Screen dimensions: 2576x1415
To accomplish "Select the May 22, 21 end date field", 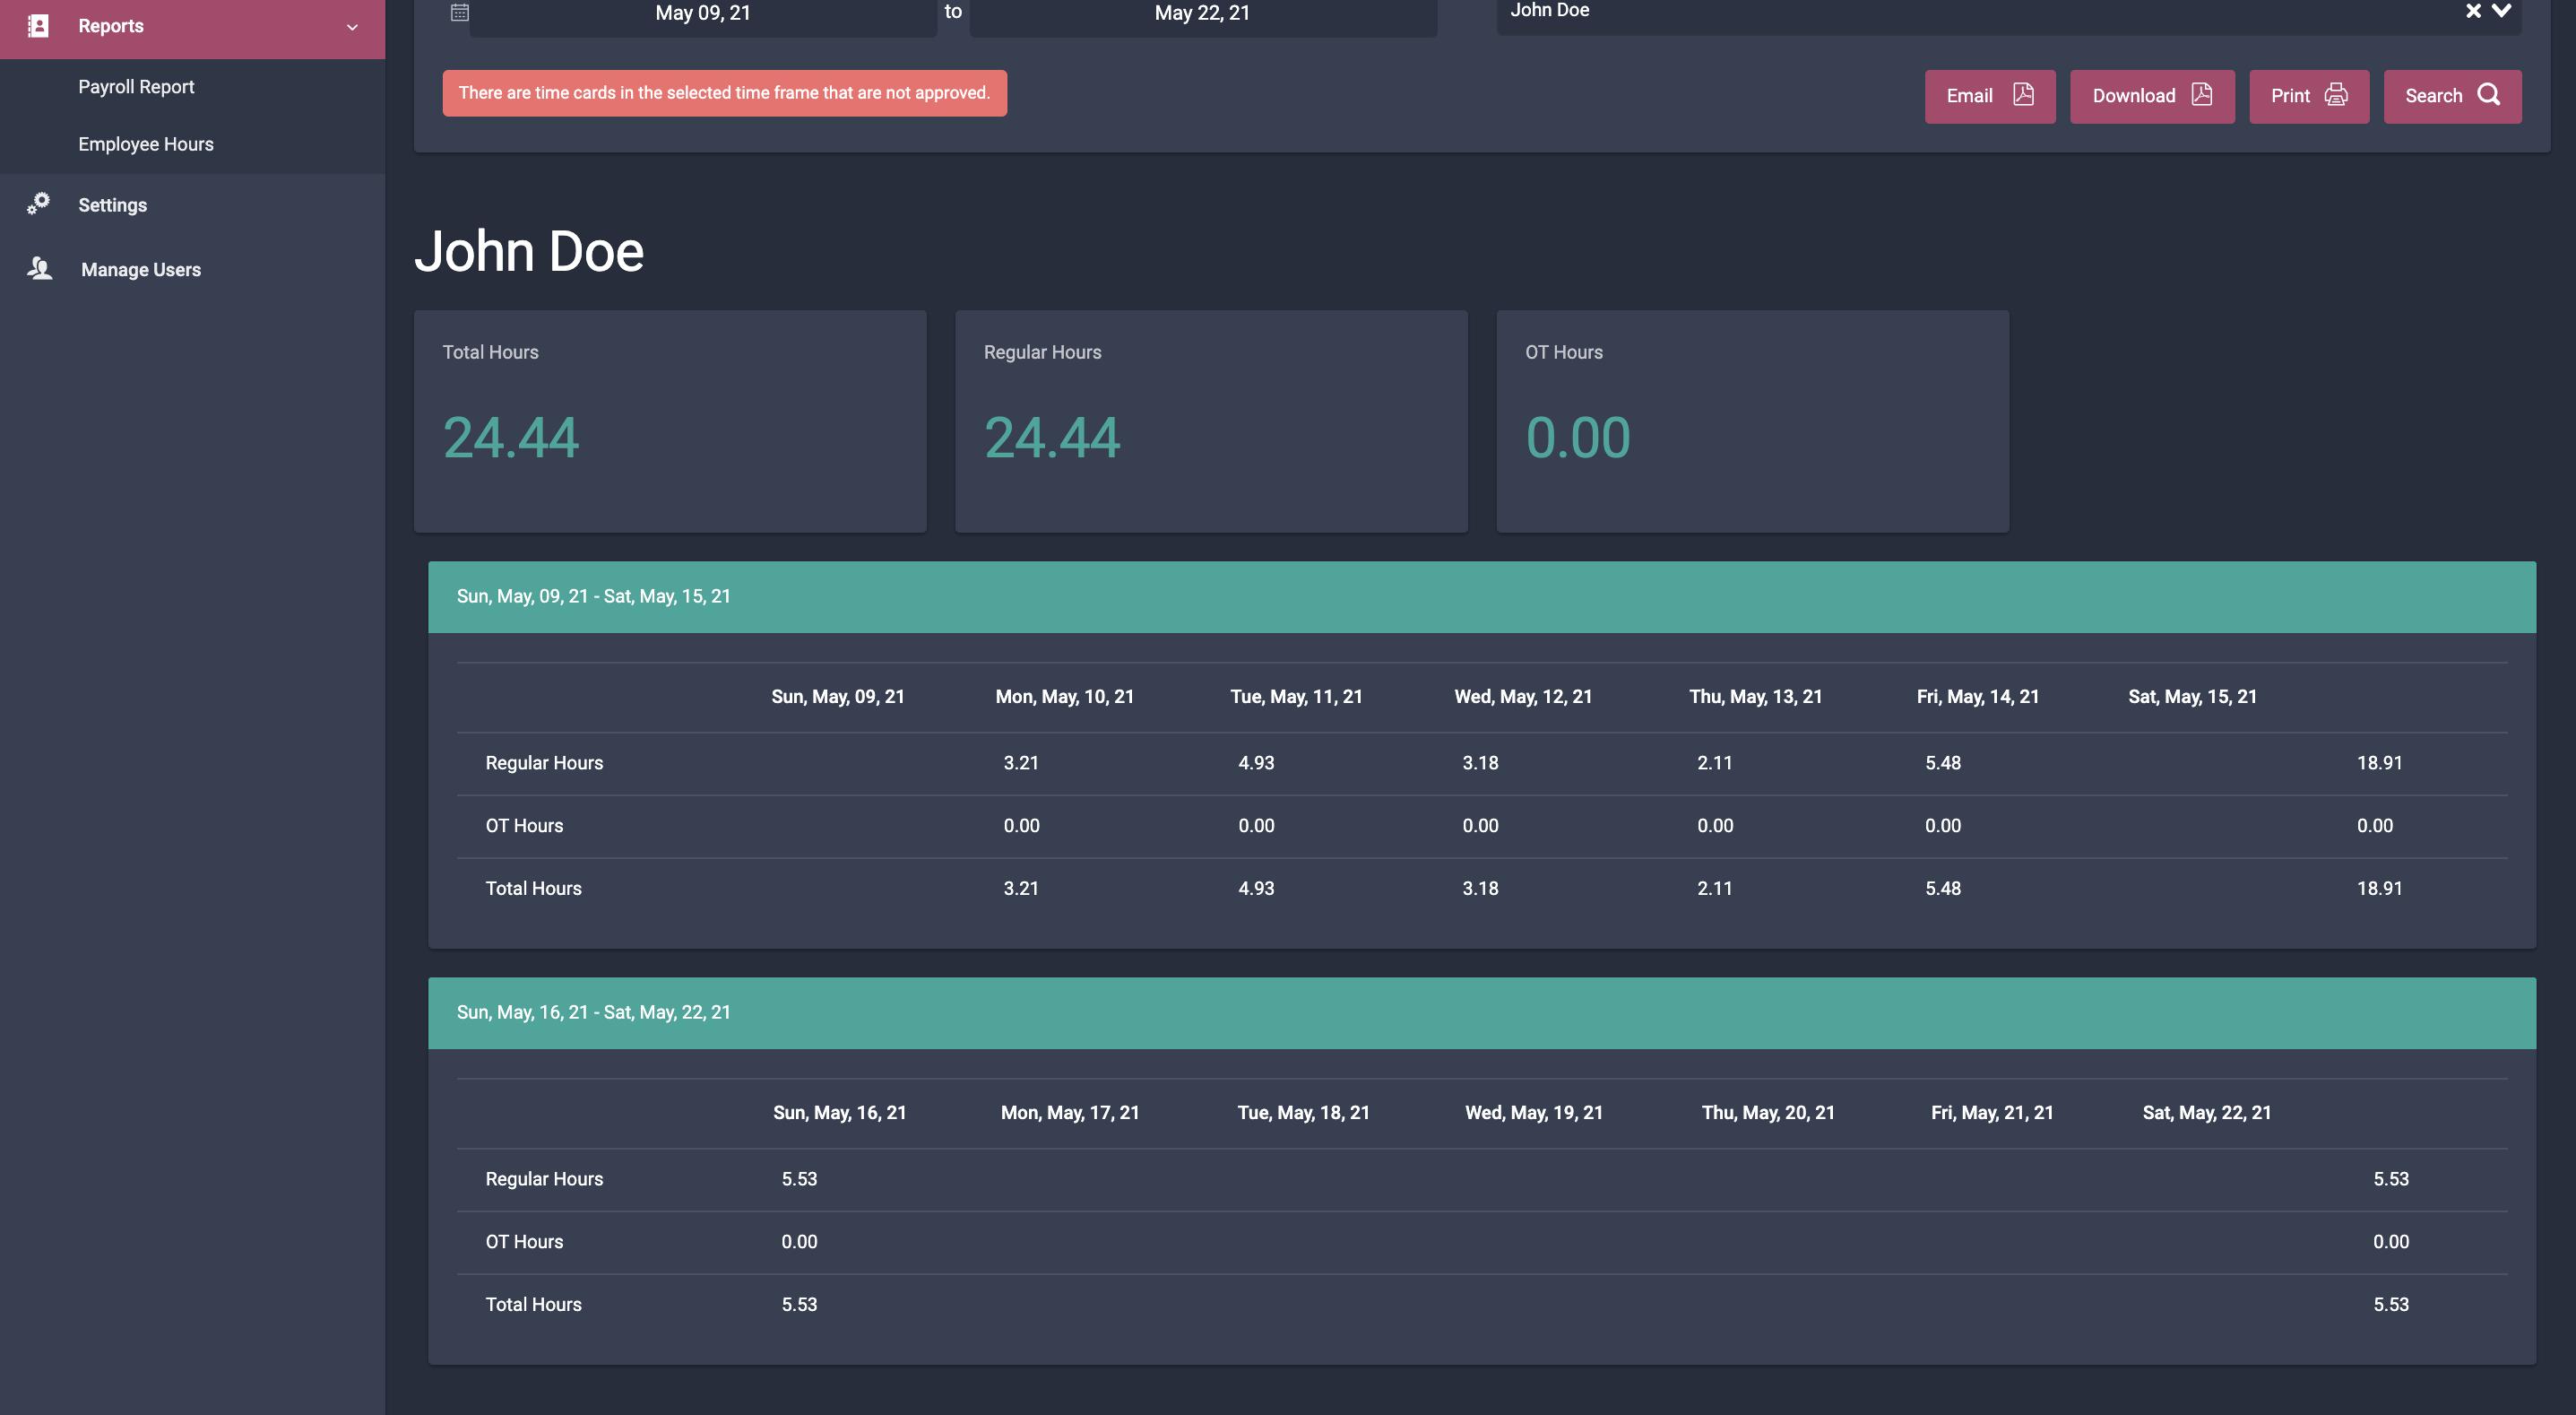I will [x=1203, y=14].
